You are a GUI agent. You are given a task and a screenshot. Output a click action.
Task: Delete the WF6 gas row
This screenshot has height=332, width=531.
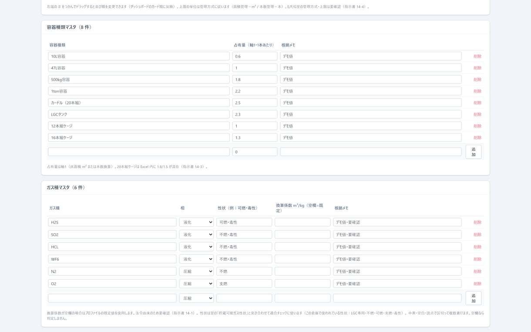pyautogui.click(x=477, y=259)
